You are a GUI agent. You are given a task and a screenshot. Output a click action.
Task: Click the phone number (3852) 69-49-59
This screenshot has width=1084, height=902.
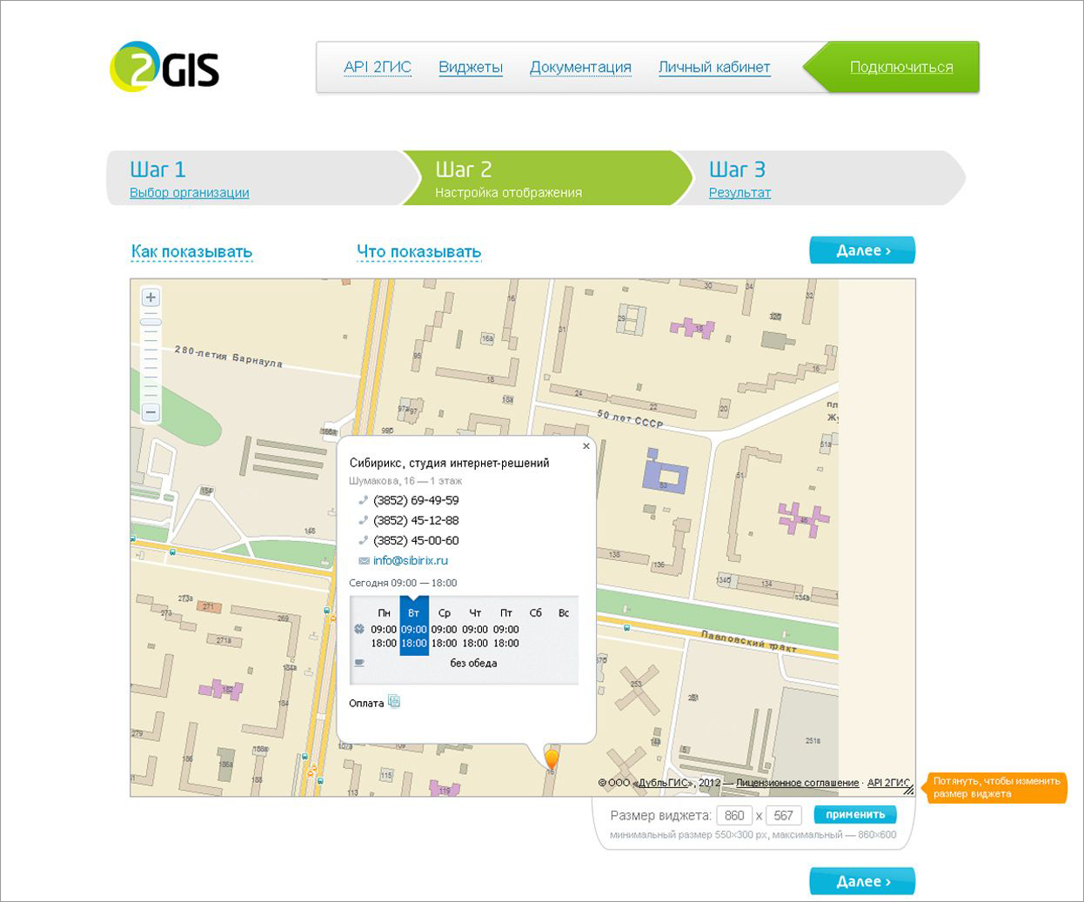416,500
